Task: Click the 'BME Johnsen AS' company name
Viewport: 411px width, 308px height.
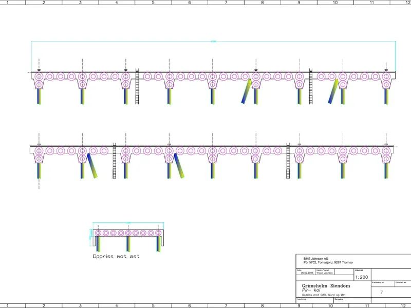Action: pos(315,259)
